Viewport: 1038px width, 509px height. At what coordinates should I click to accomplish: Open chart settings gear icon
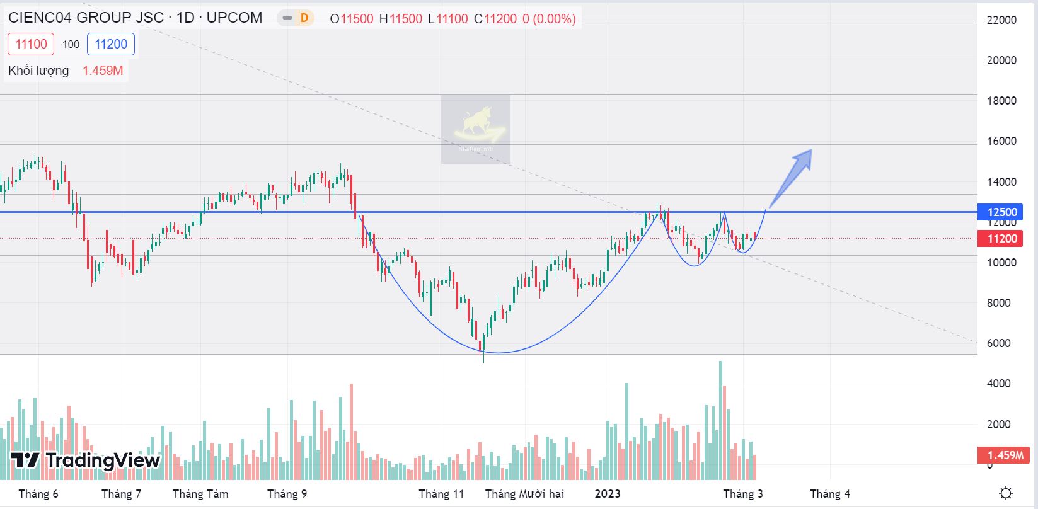tap(1006, 493)
